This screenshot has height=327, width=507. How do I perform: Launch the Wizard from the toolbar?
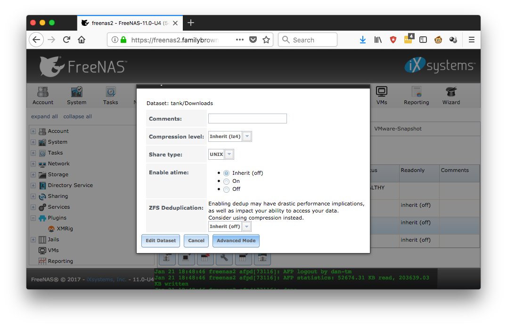coord(451,96)
